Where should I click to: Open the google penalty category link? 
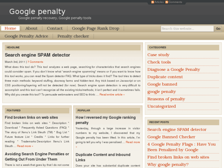click(161, 92)
